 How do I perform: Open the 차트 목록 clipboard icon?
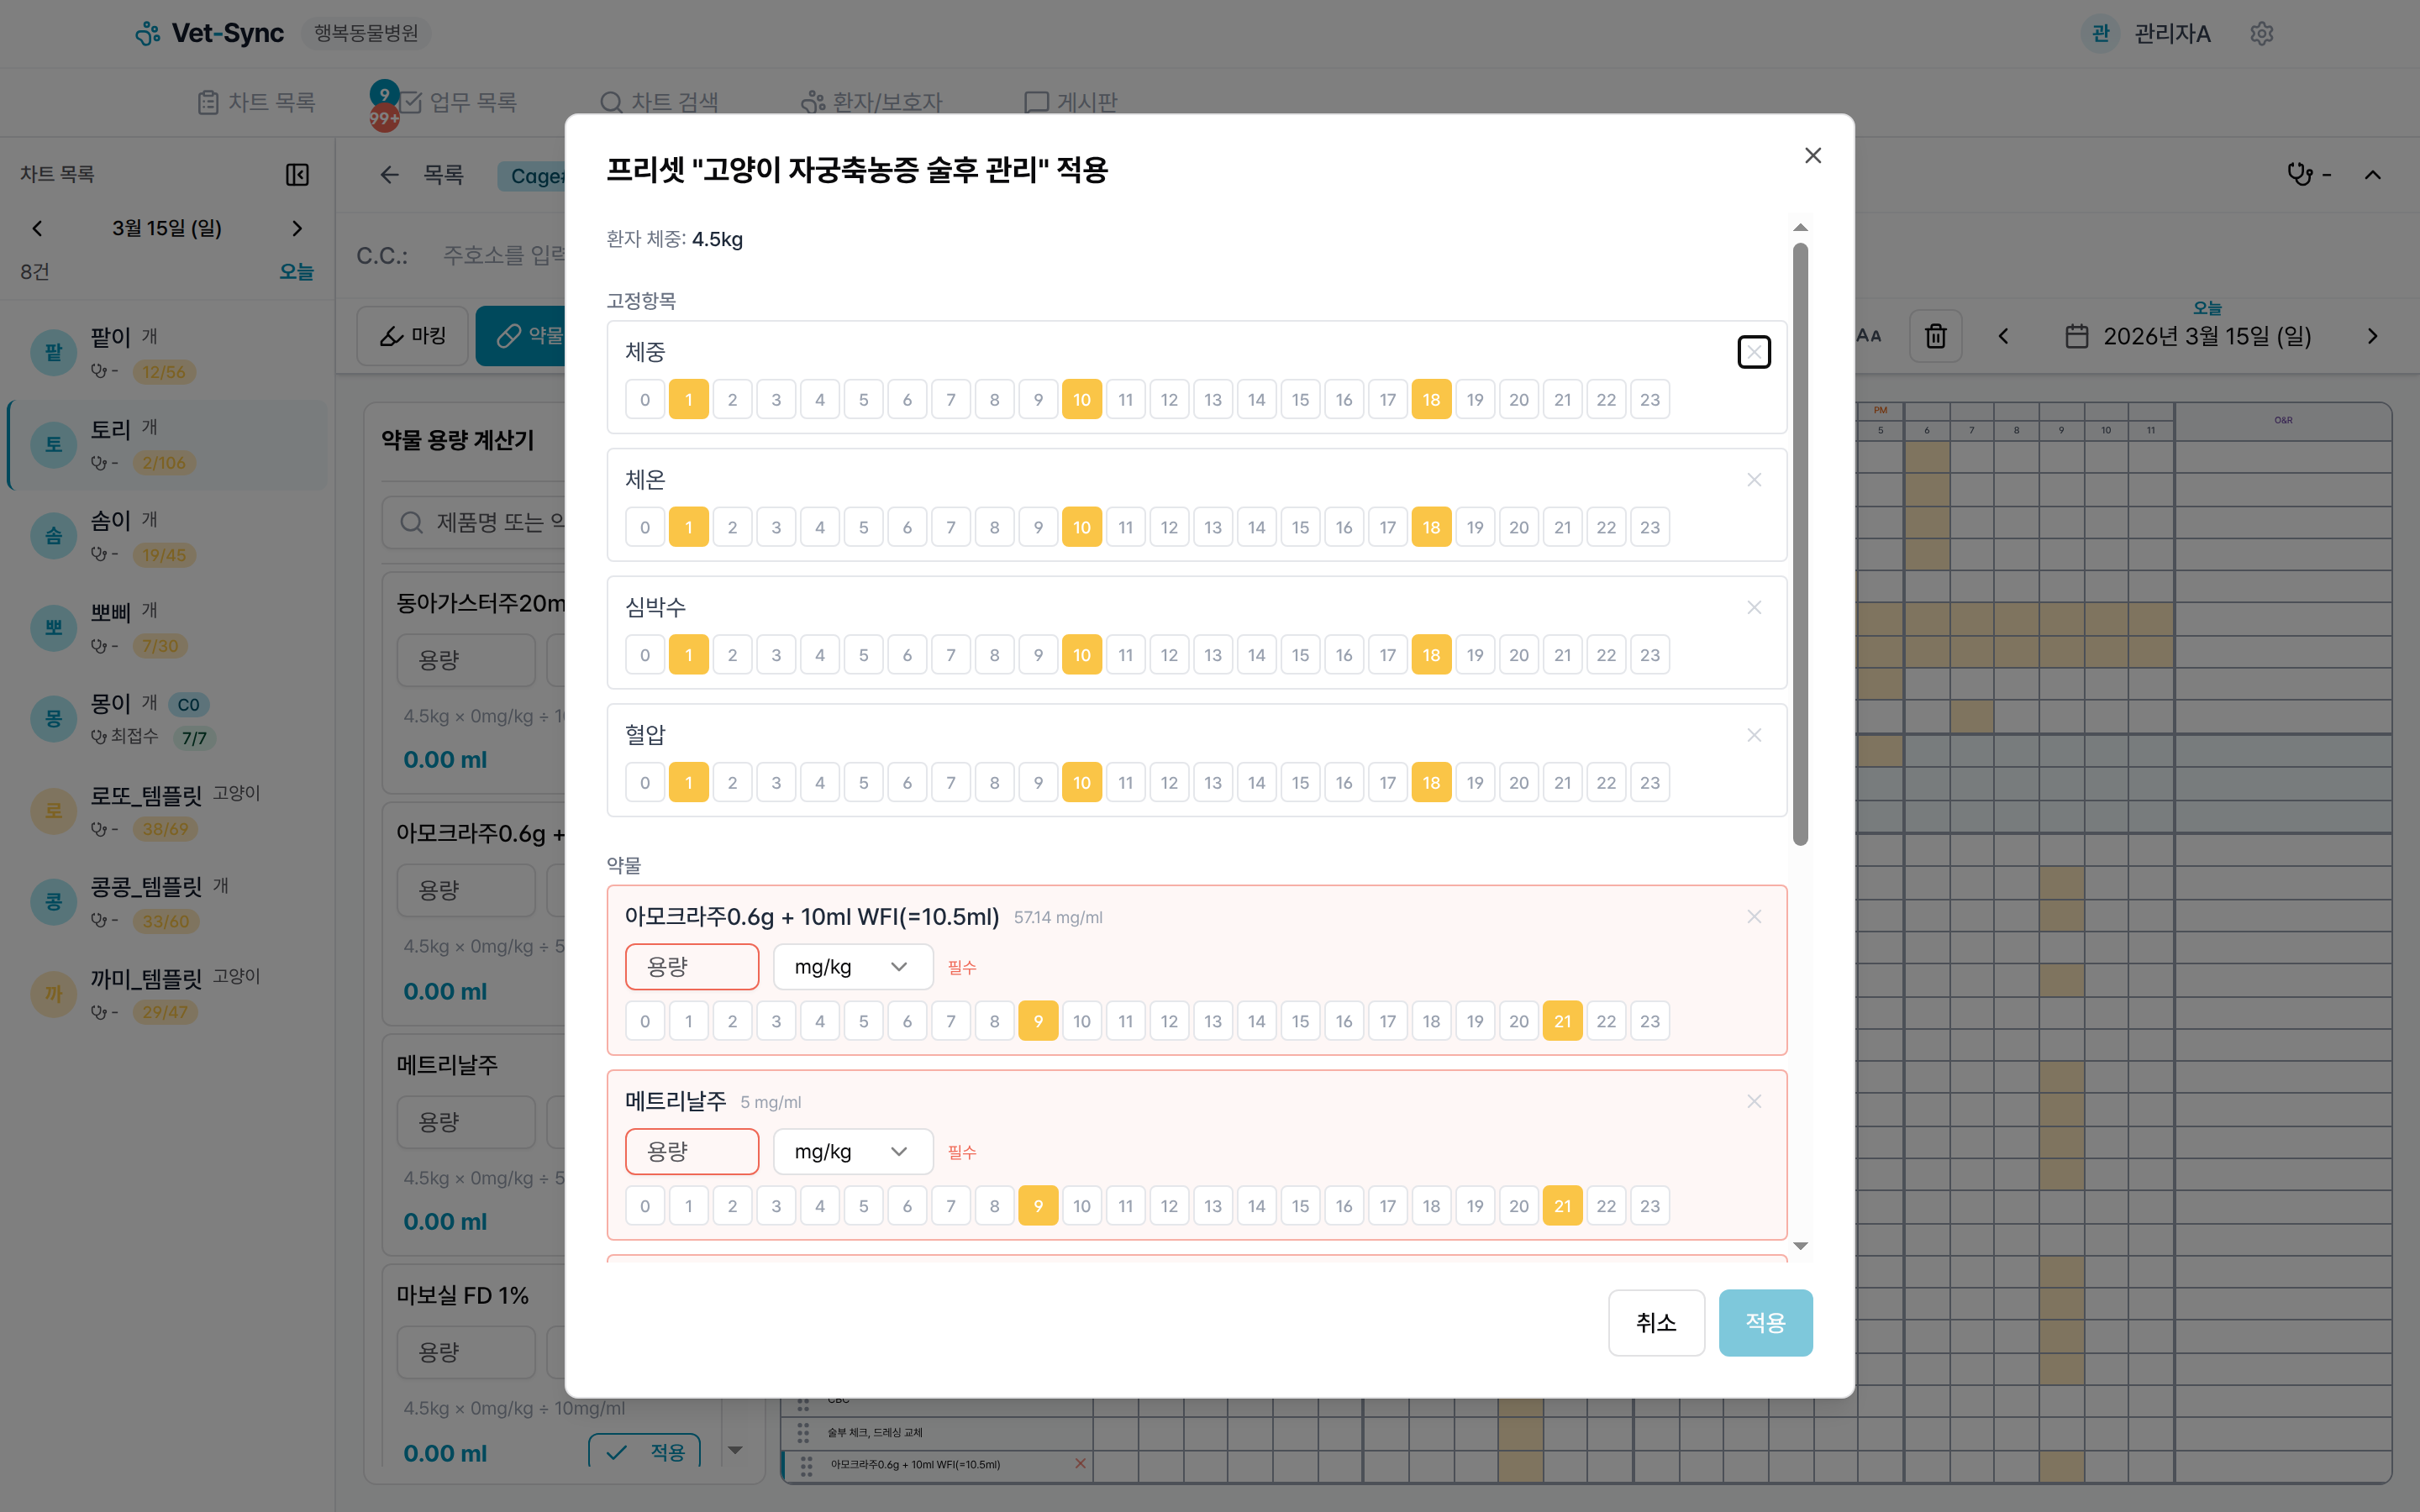(x=208, y=101)
